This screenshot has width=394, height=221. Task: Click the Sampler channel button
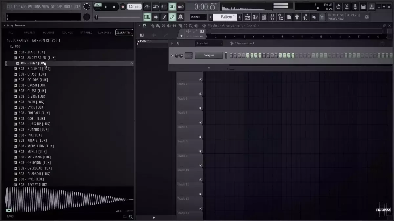point(209,55)
